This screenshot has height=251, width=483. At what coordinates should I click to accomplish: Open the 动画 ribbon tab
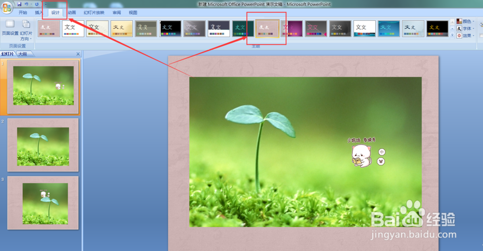72,13
